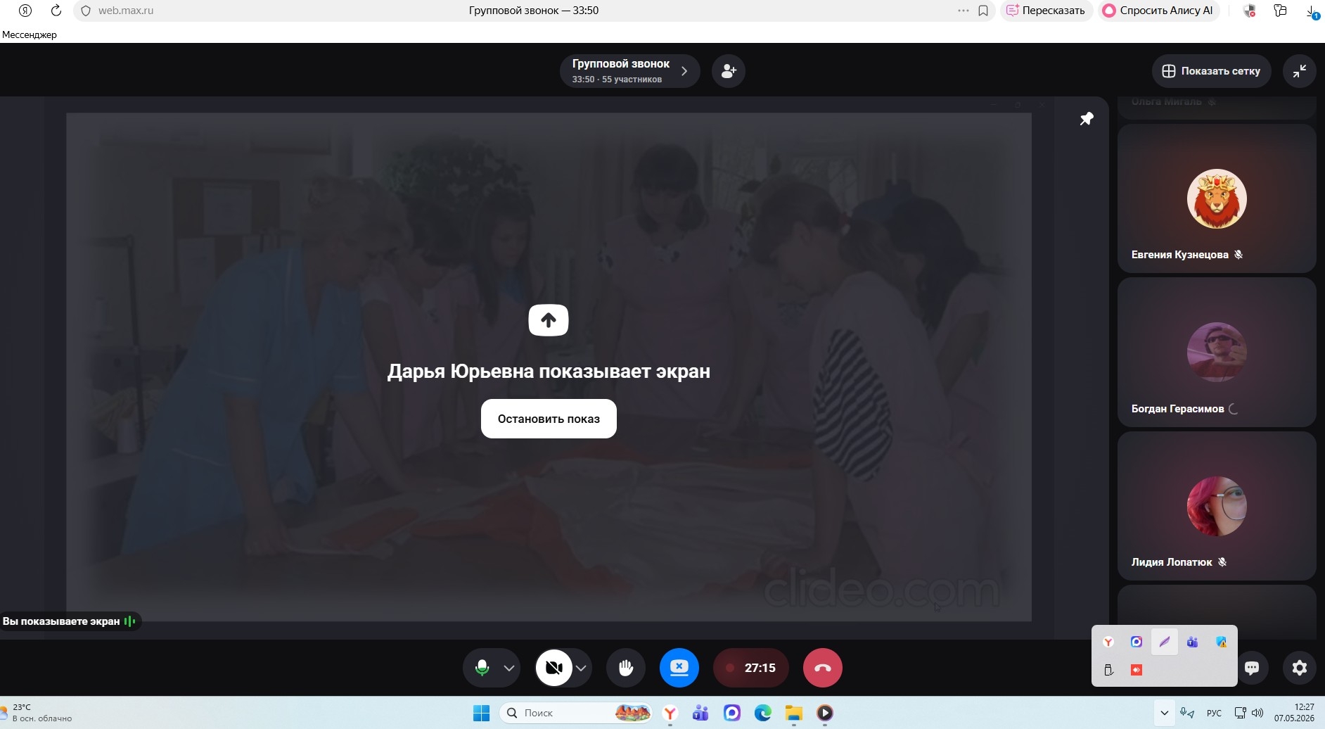Open volume control speaker icon in taskbar
Image resolution: width=1325 pixels, height=729 pixels.
(x=1258, y=713)
